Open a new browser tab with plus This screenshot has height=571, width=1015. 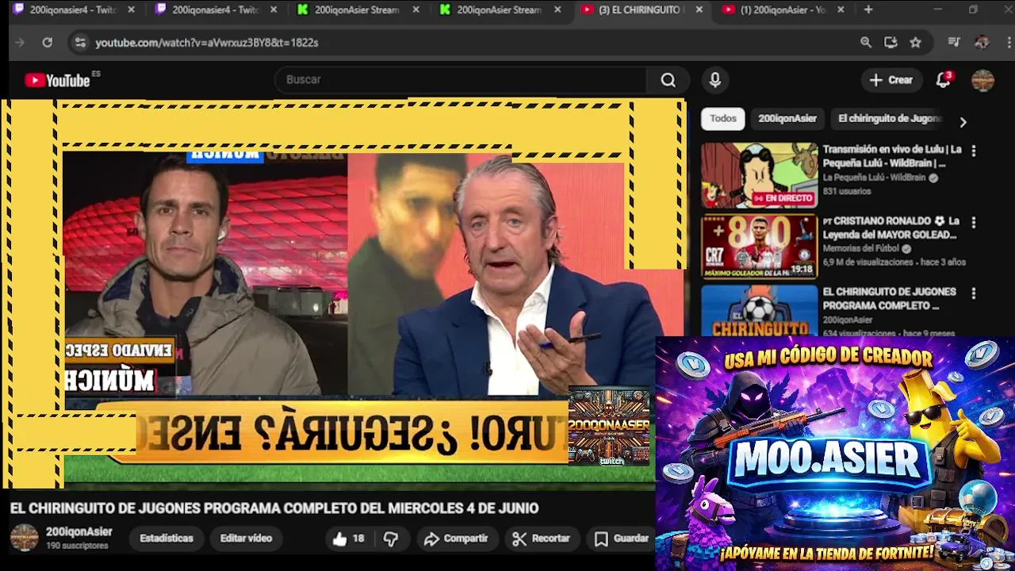[x=868, y=10]
